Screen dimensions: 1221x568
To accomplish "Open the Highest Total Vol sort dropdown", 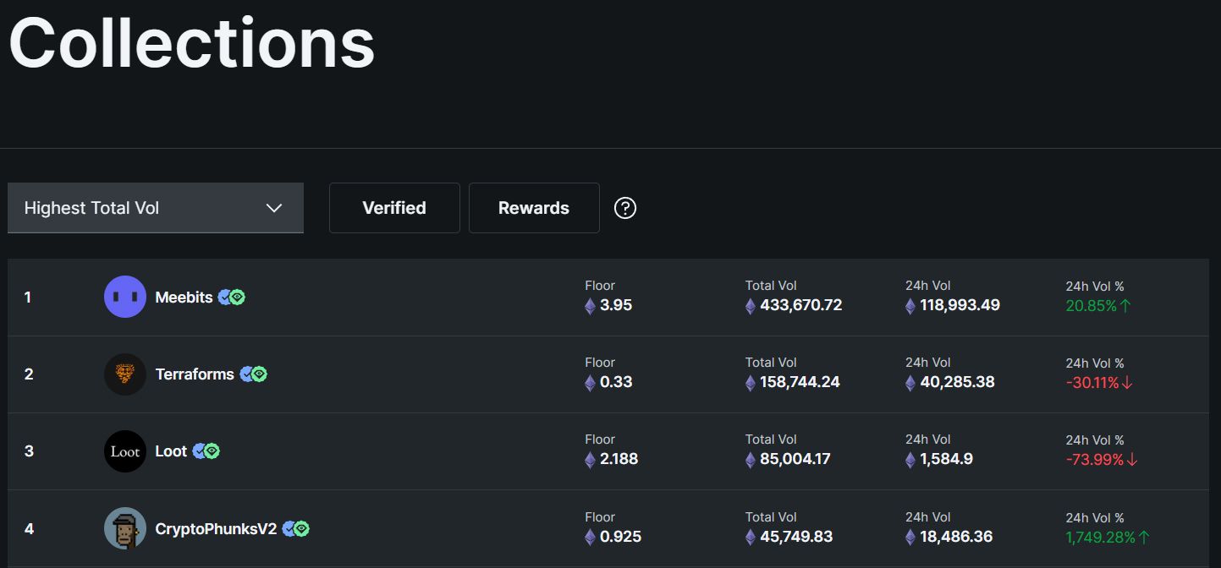I will [x=156, y=208].
